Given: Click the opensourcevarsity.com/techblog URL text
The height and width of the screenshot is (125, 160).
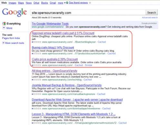Looking at the screenshot, I should click(62, 80).
